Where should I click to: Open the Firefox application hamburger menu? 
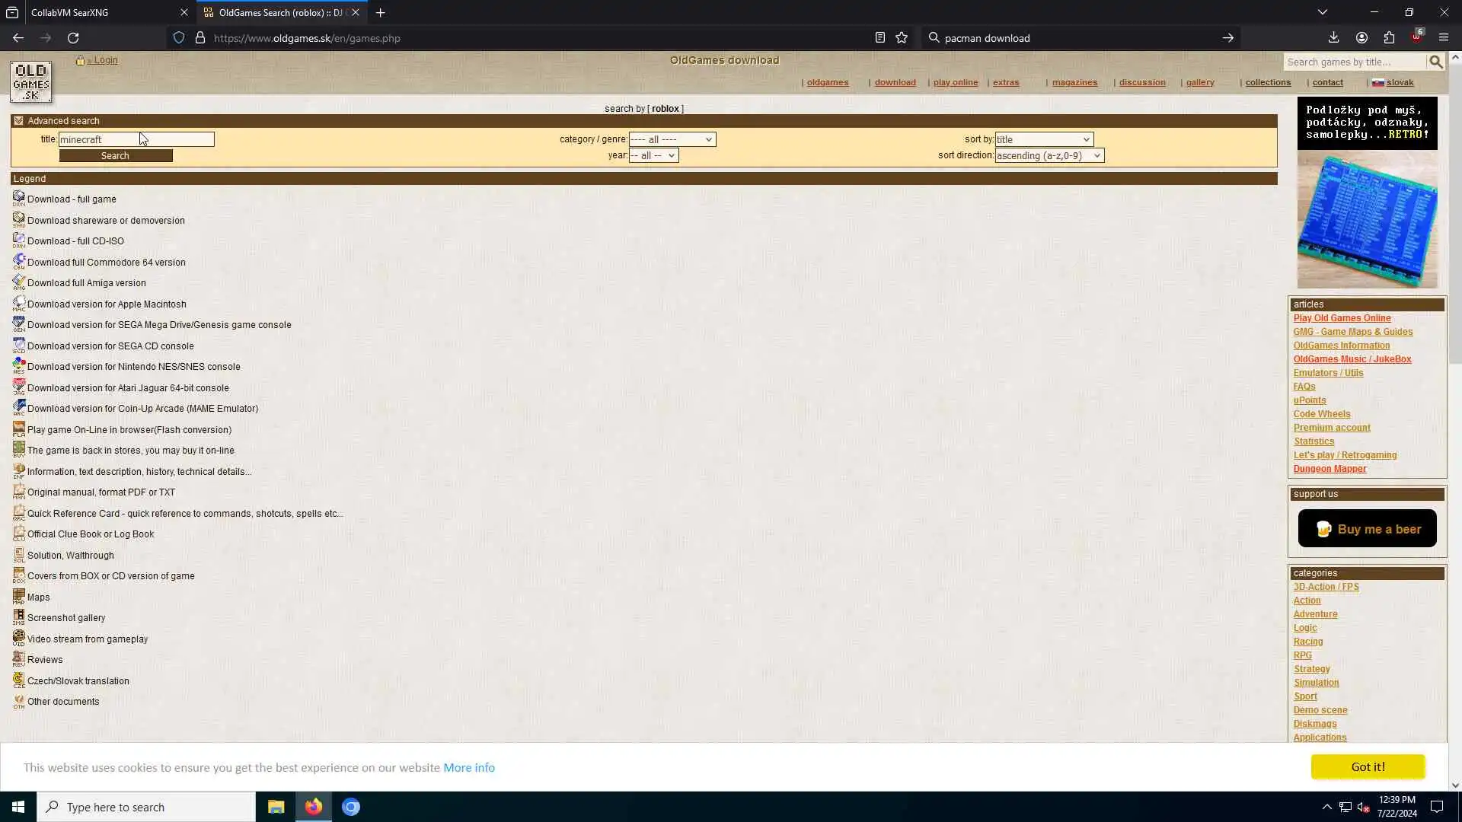tap(1443, 38)
